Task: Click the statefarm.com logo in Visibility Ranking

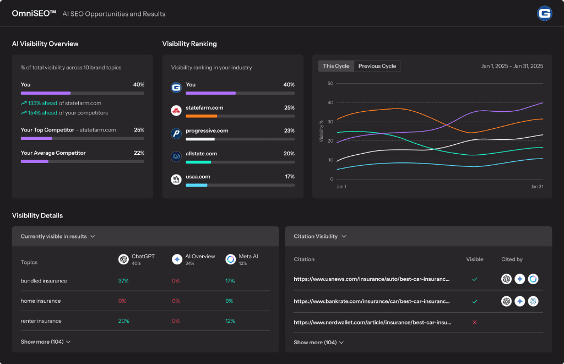Action: tap(176, 110)
